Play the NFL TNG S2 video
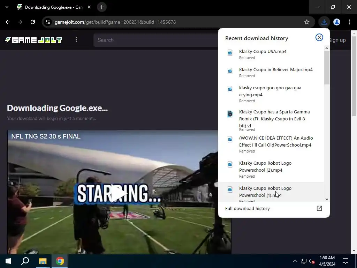Image resolution: width=357 pixels, height=268 pixels. (x=119, y=194)
